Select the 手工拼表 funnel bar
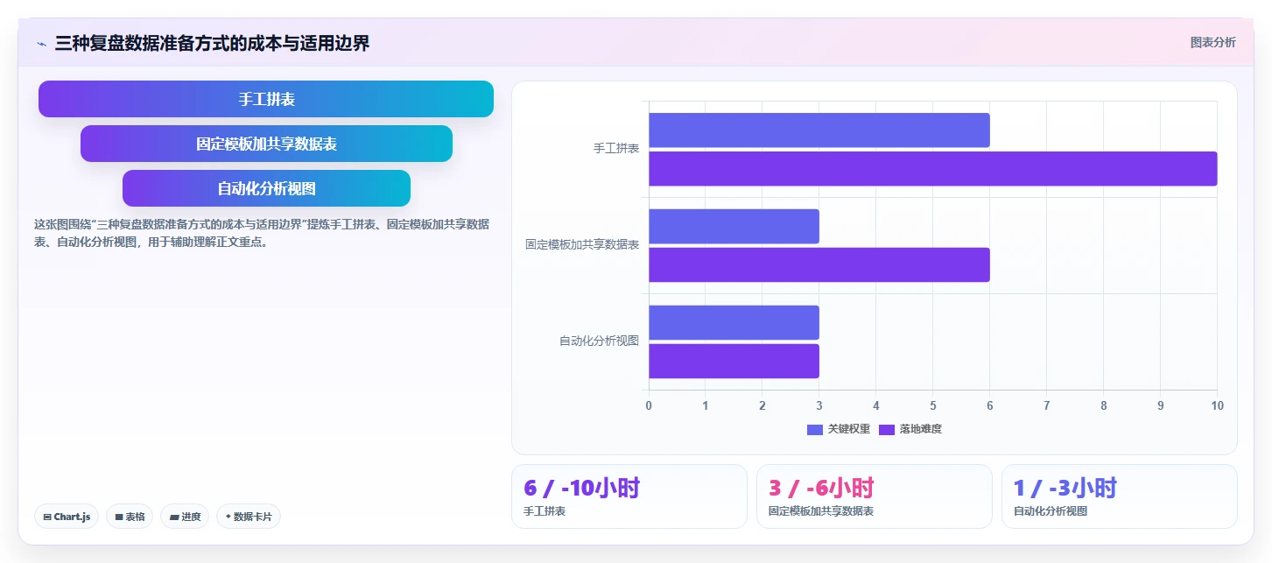Screen dimensions: 1272x563 click(266, 99)
